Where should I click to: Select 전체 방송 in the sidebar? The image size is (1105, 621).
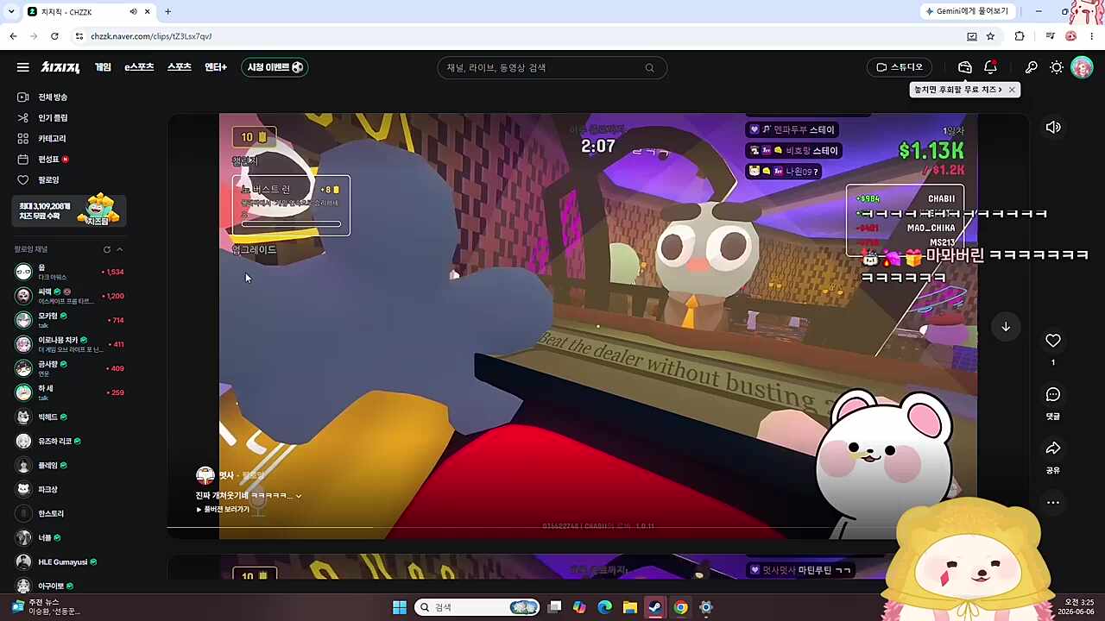pyautogui.click(x=53, y=97)
